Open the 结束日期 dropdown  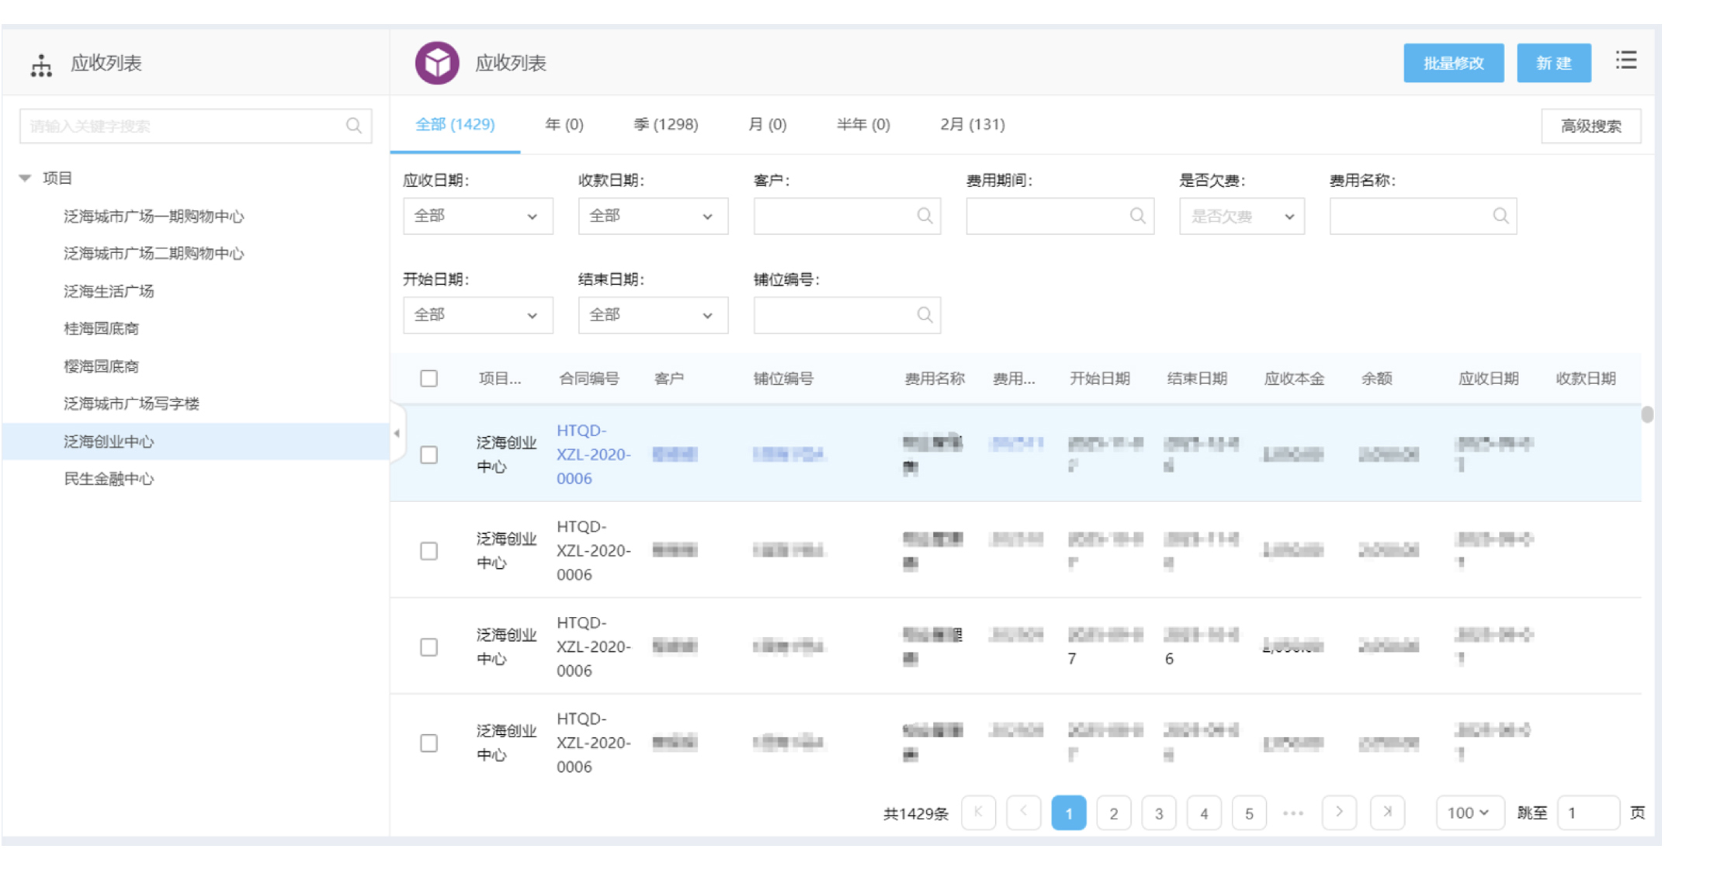(x=653, y=315)
